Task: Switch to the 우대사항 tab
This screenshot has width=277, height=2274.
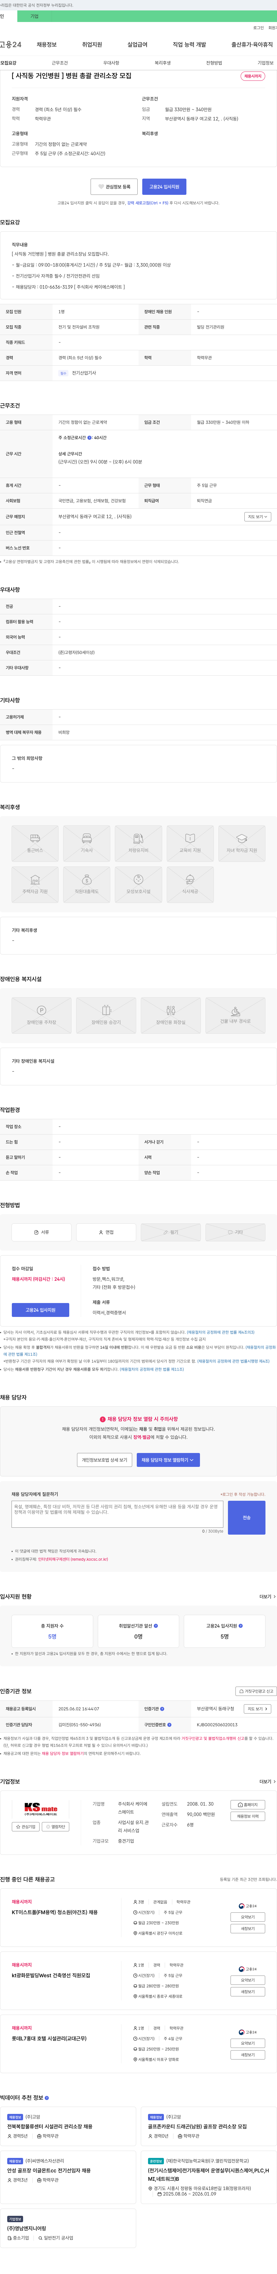Action: (111, 63)
